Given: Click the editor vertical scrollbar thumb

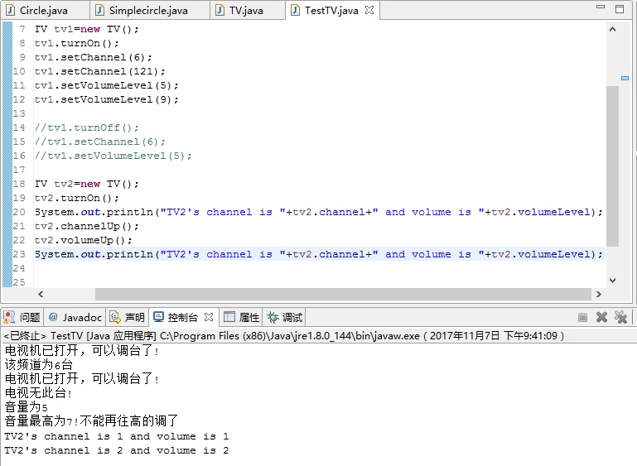Looking at the screenshot, I should [x=612, y=166].
